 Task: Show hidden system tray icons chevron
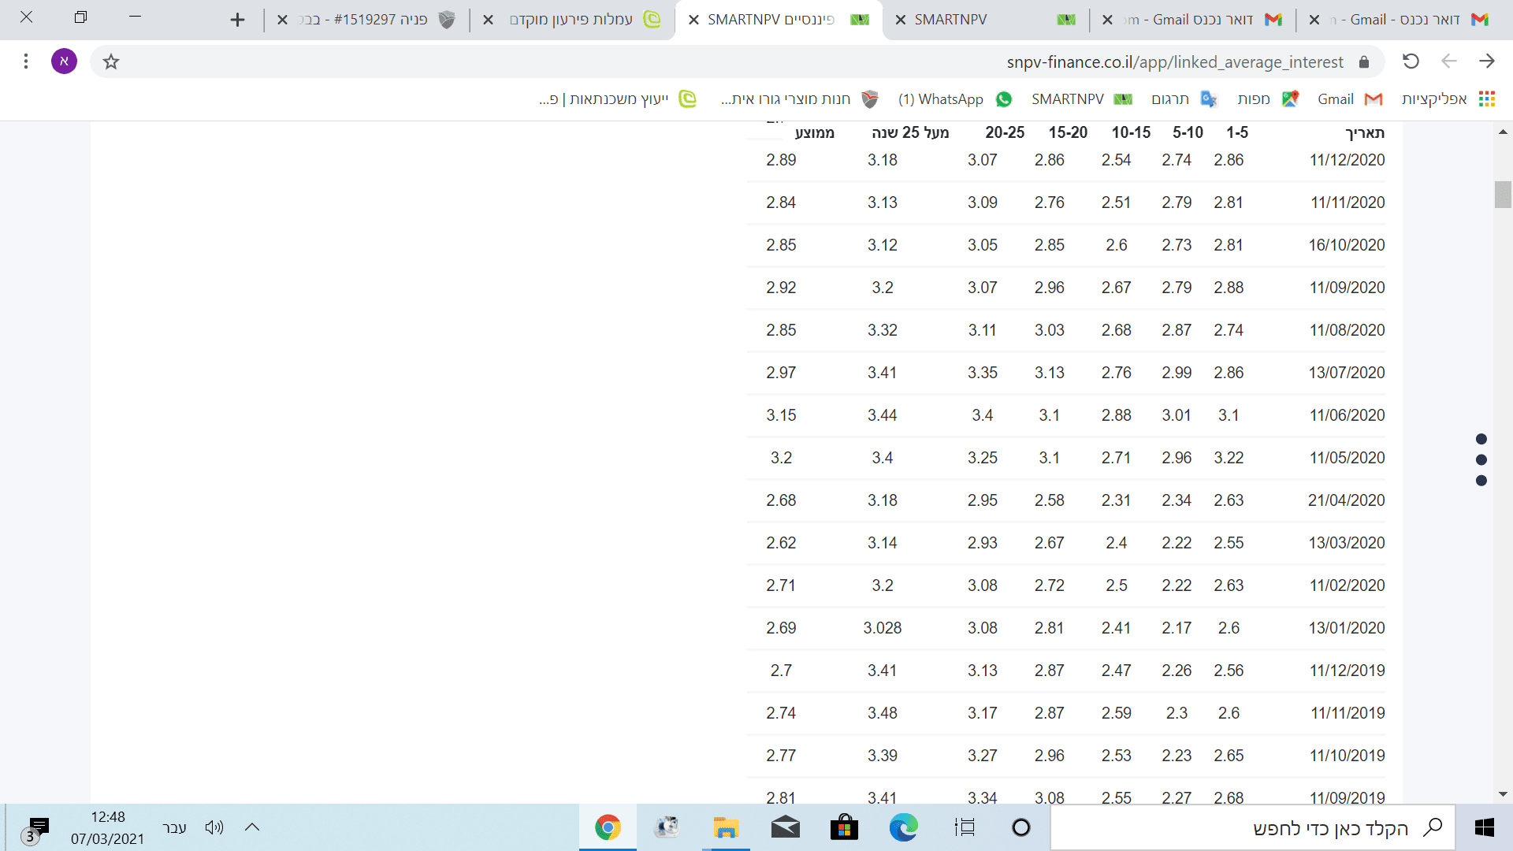252,827
